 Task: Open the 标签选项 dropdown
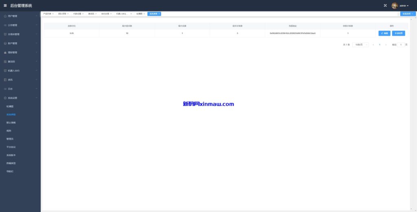coord(408,14)
